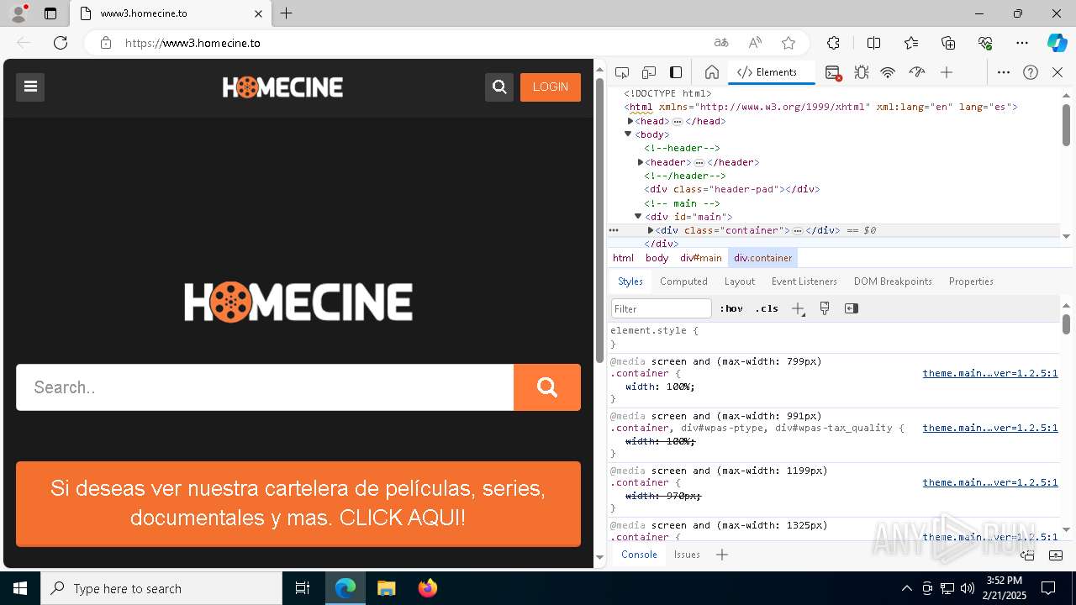Submit search with the large orange magnifier button

click(x=547, y=387)
